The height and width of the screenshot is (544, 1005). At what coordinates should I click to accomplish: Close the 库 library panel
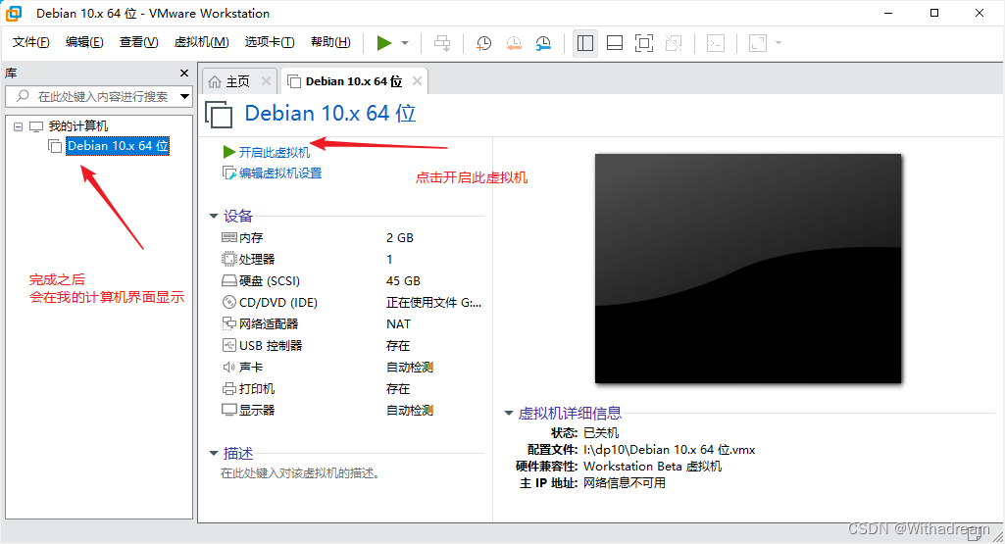pos(184,74)
